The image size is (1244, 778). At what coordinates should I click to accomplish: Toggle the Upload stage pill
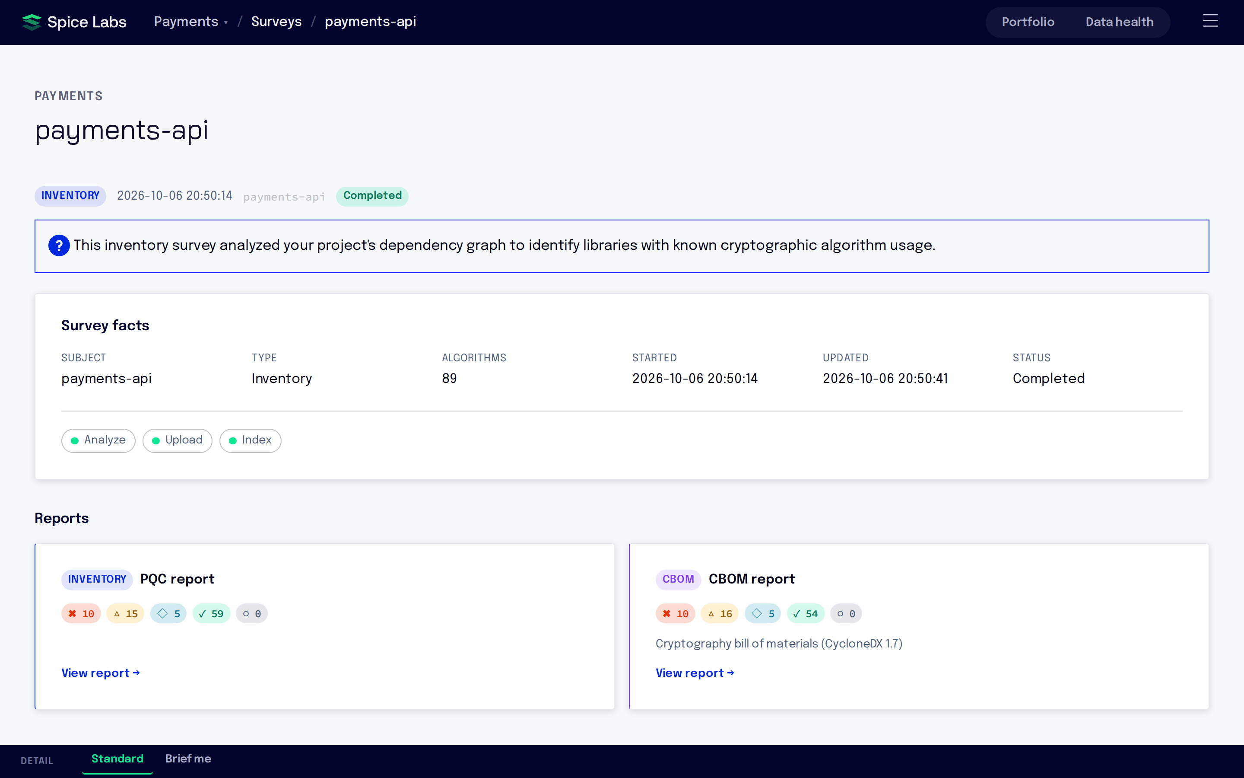(x=178, y=440)
